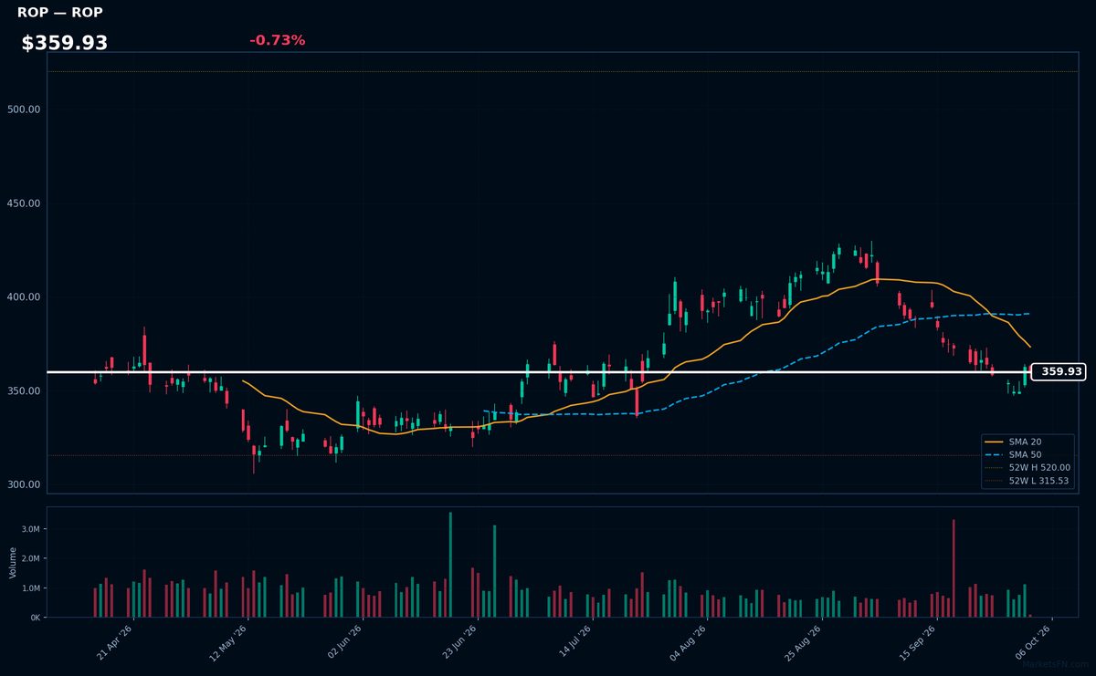Click the 21 Apr '26 date label
The image size is (1096, 676).
point(115,642)
